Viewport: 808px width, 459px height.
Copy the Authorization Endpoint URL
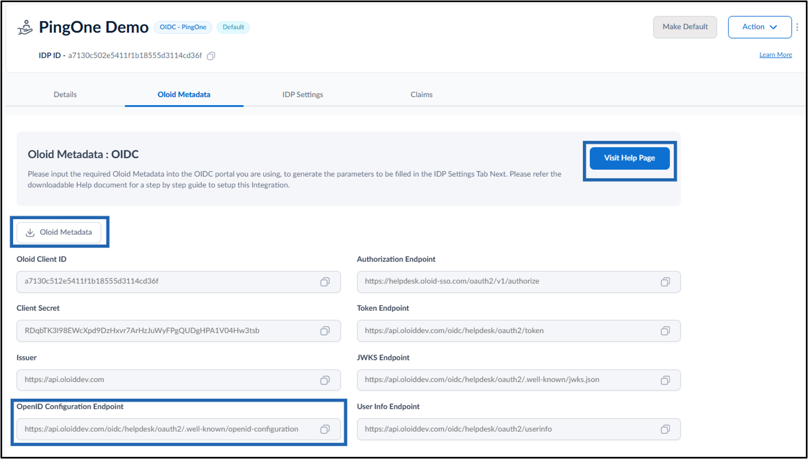pos(666,282)
